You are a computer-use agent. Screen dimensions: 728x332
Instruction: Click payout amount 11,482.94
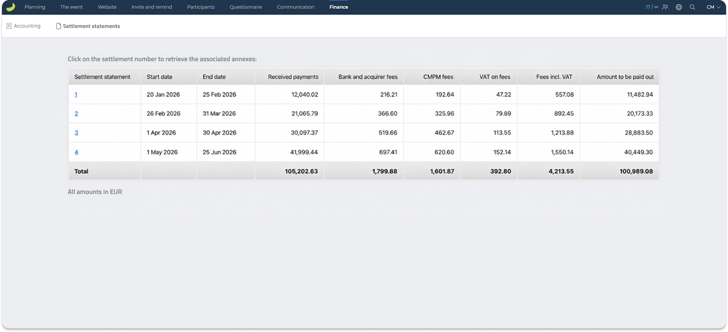pos(640,95)
